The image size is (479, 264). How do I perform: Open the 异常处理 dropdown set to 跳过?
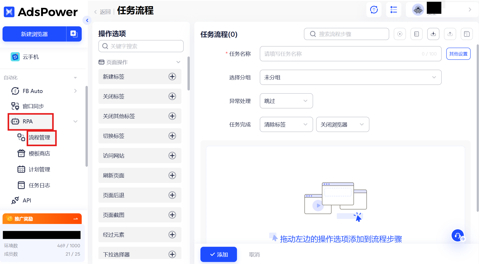point(286,101)
